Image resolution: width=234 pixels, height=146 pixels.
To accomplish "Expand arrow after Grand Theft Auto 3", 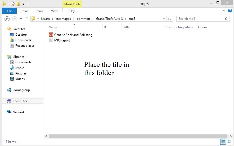I will pyautogui.click(x=126, y=19).
